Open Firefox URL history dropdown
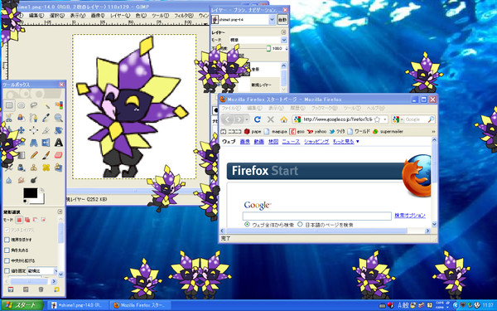The image size is (497, 311). point(385,119)
